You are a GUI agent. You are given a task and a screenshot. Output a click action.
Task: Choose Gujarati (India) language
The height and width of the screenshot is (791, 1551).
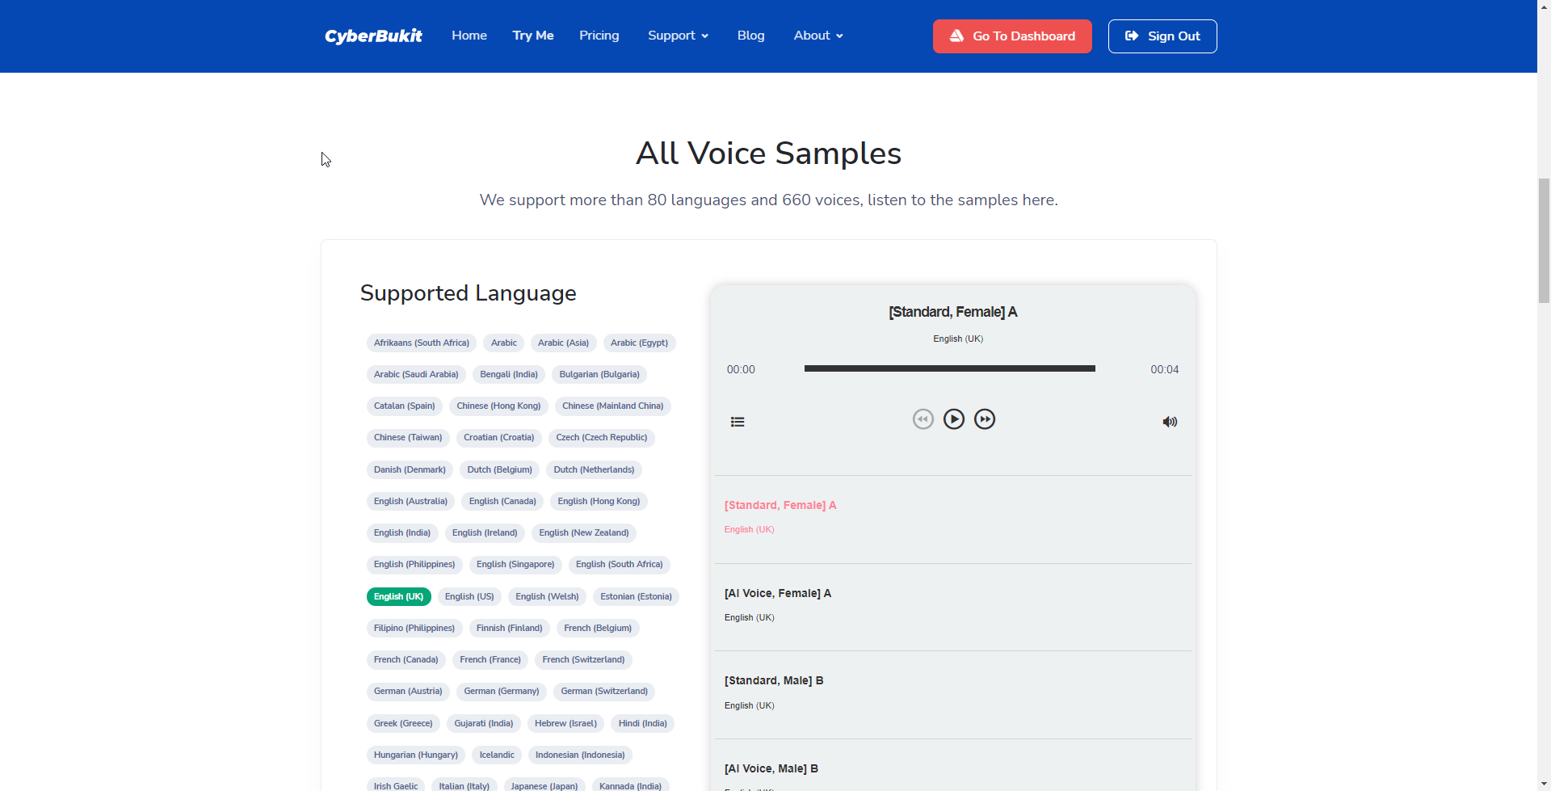pos(484,723)
